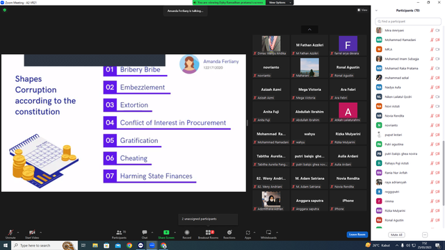This screenshot has height=250, width=445.
Task: Click Mute All button
Action: (x=396, y=235)
